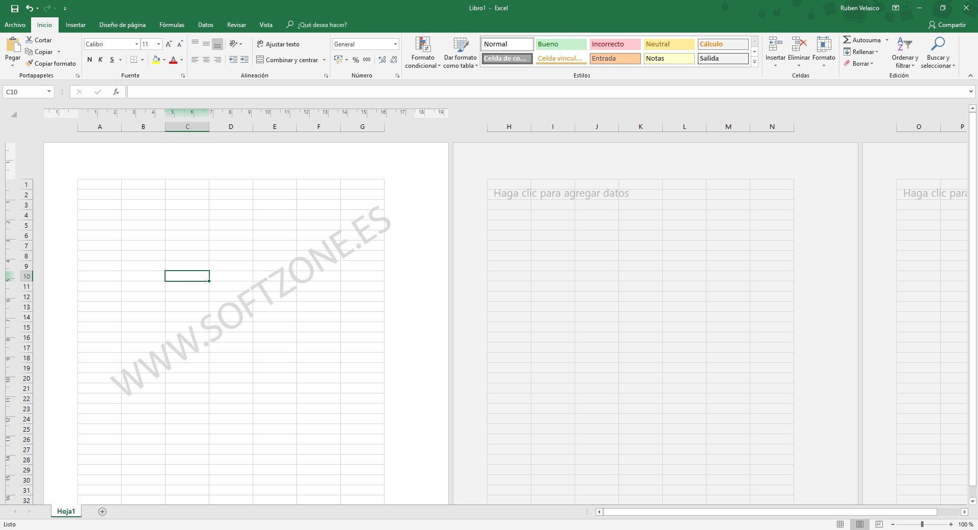Toggle bold (N) formatting
978x530 pixels.
(x=90, y=60)
